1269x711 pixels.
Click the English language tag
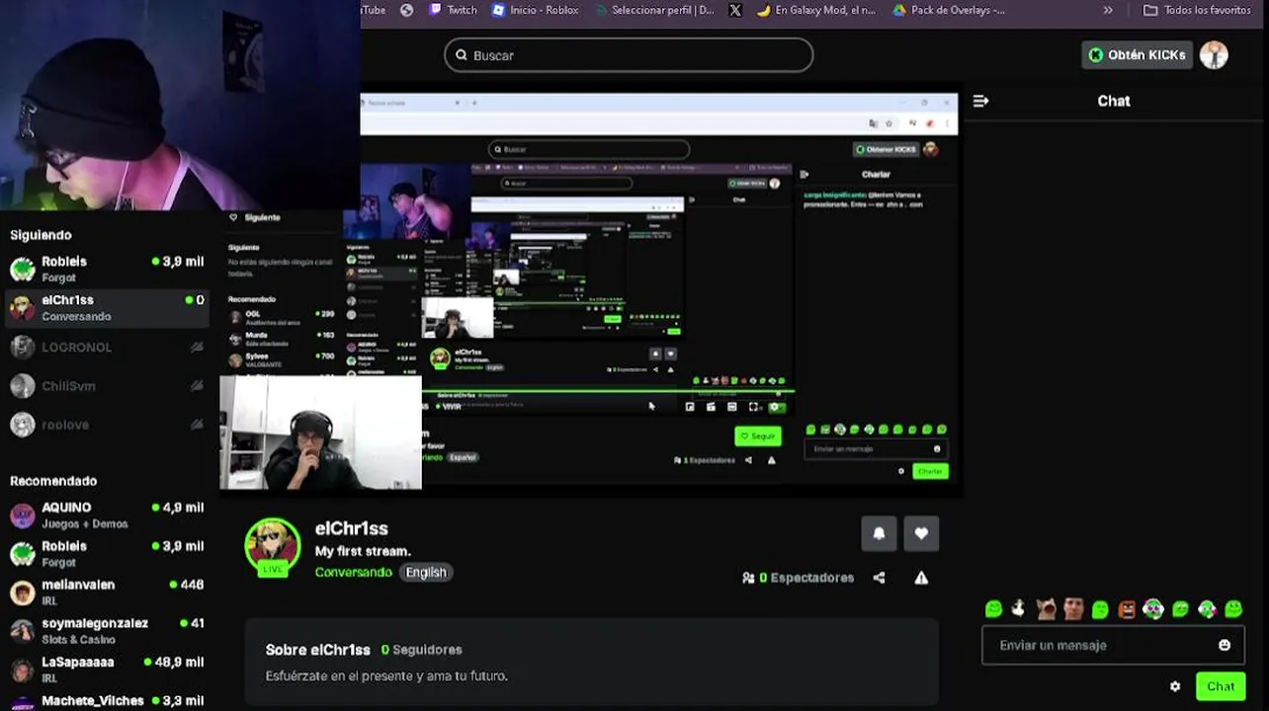[426, 573]
